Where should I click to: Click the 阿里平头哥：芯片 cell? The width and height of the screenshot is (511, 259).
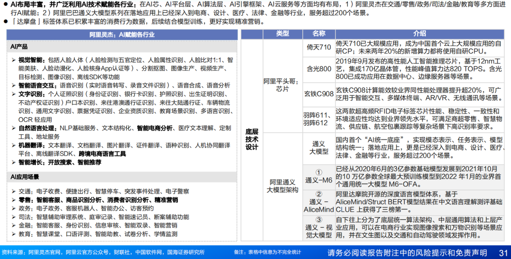[282, 85]
